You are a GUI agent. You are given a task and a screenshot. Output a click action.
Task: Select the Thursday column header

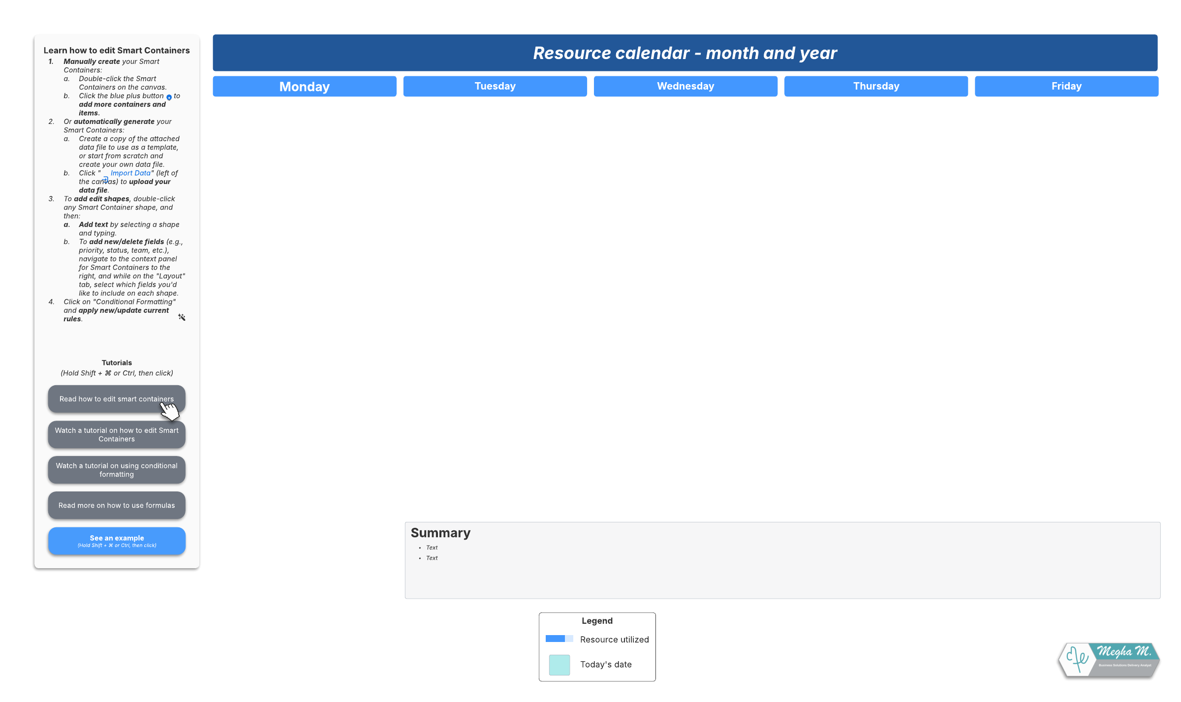point(876,87)
